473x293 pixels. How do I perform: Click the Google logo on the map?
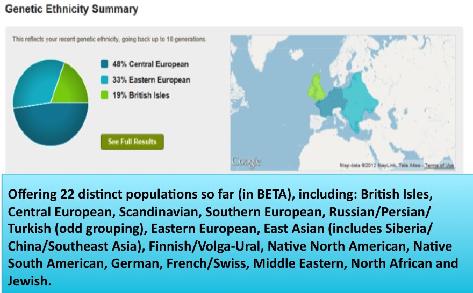click(x=246, y=161)
